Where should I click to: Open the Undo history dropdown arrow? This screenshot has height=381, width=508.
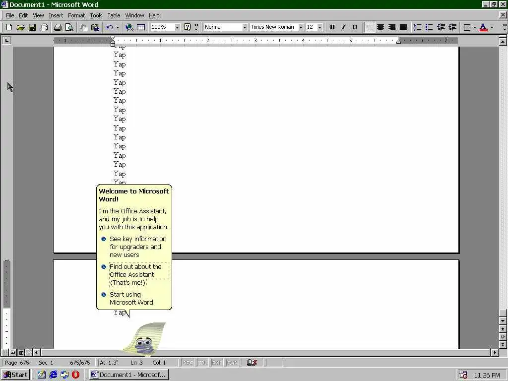point(118,27)
